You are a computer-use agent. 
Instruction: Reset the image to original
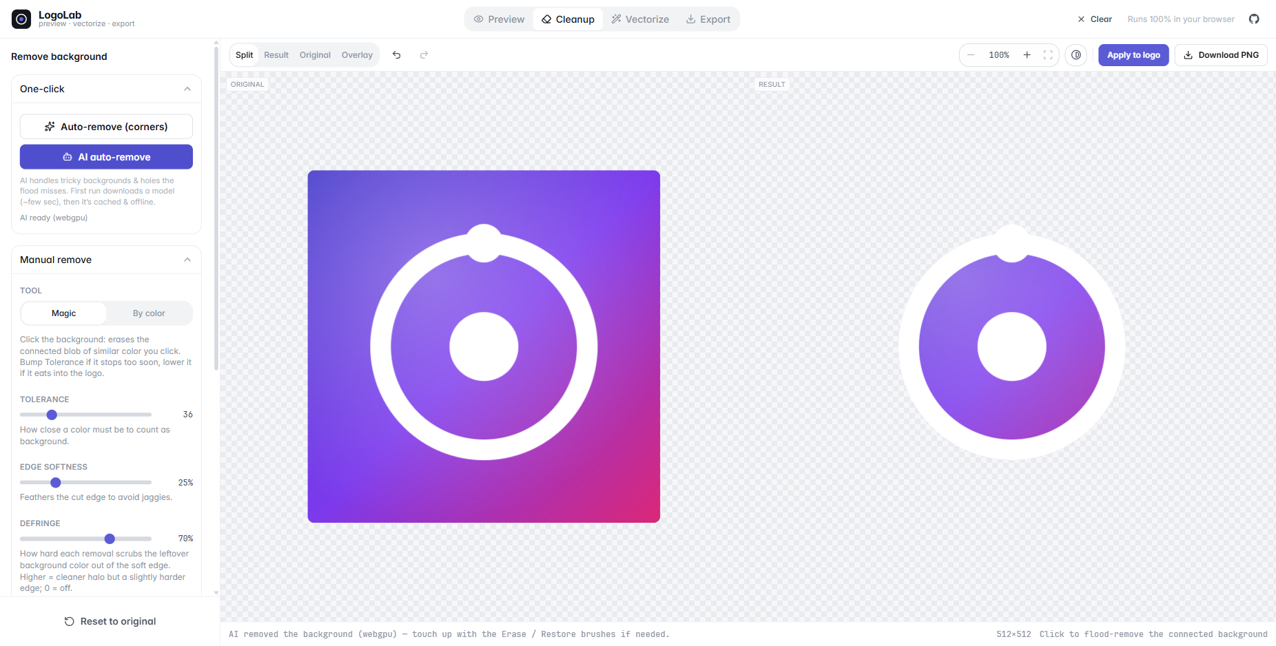click(x=110, y=621)
